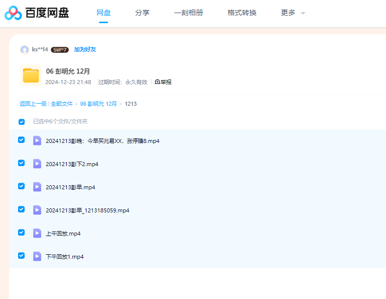Open file 下午回放1.mp4

tap(65, 257)
